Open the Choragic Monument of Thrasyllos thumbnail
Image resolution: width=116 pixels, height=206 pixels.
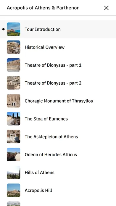tap(14, 101)
